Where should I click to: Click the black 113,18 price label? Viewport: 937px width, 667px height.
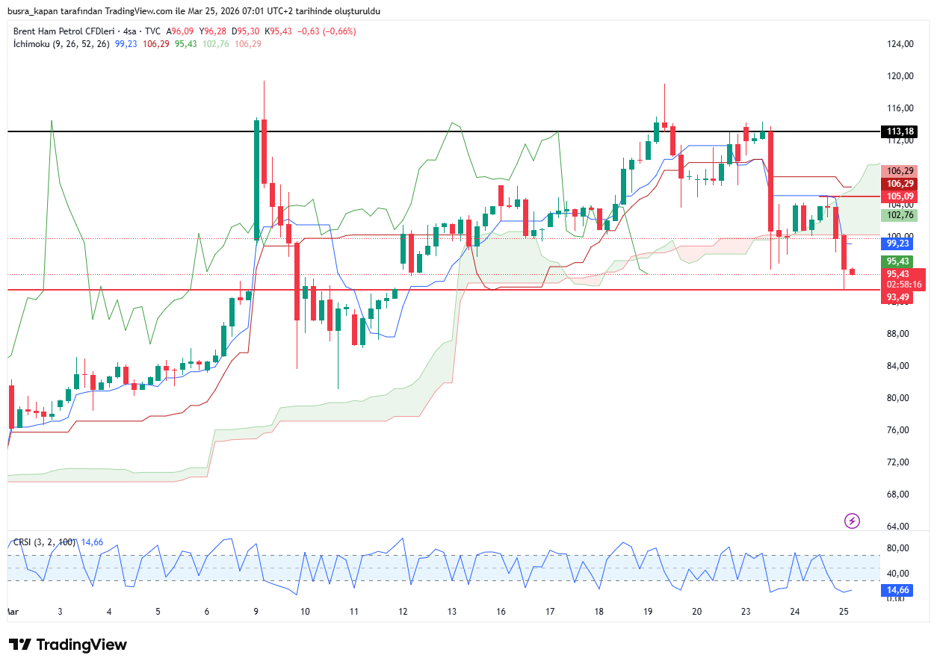pos(900,131)
